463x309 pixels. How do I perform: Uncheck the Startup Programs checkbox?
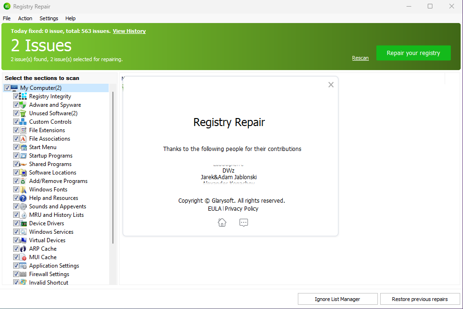click(16, 156)
